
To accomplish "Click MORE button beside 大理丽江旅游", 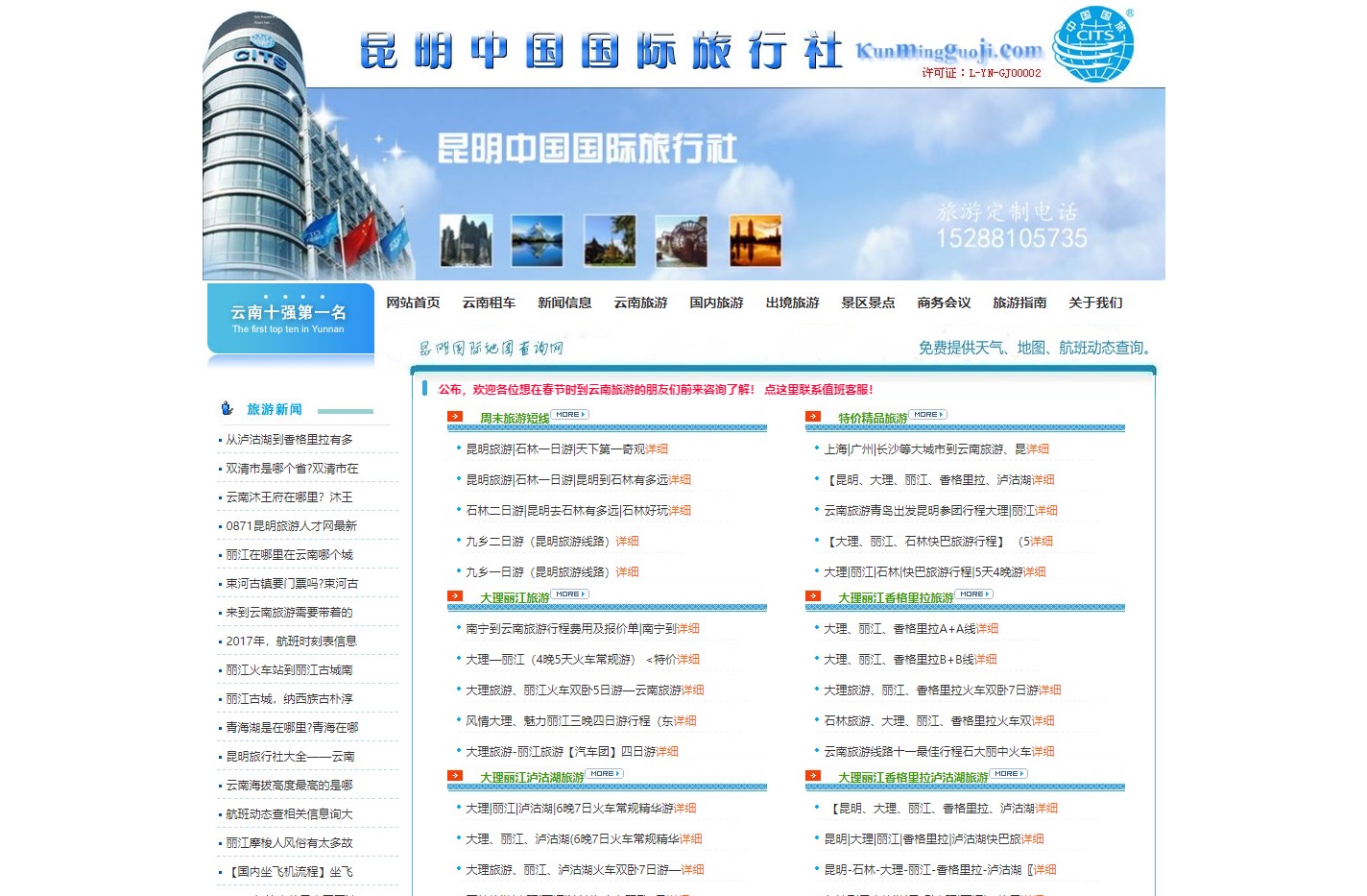I will click(569, 594).
